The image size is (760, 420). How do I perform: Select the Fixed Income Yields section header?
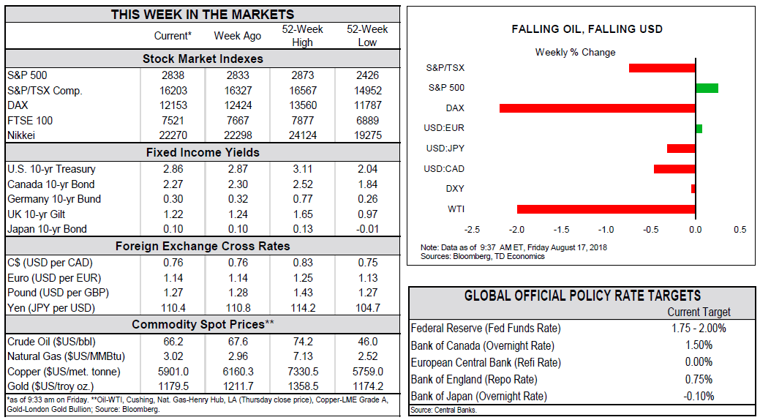coord(203,152)
